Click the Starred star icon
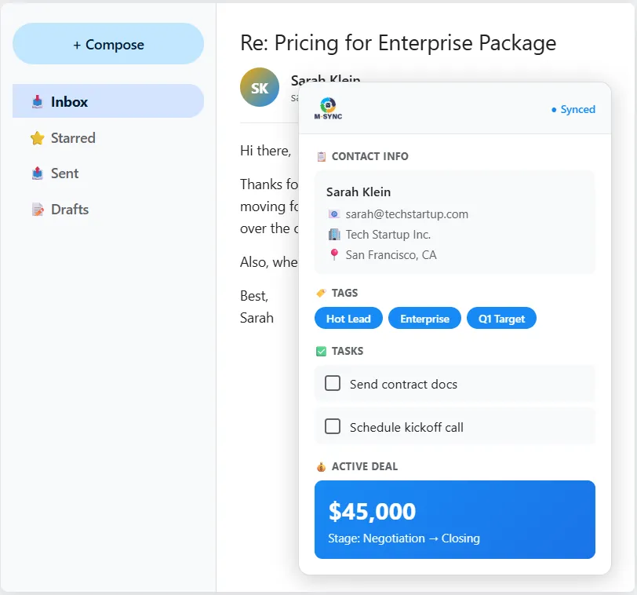Viewport: 637px width, 595px height. click(37, 138)
